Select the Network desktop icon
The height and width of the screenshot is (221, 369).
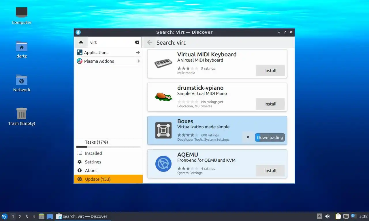22,80
